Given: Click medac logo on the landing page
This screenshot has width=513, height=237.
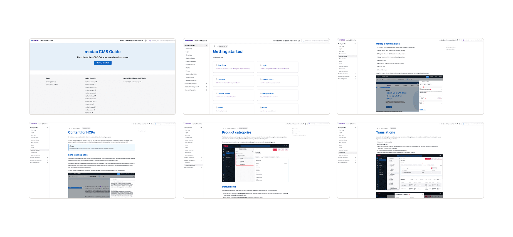Looking at the screenshot, I should (x=35, y=41).
